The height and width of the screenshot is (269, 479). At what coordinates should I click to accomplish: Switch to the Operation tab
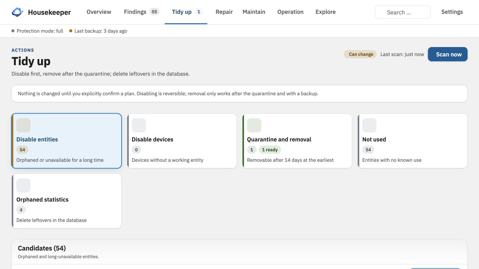coord(290,12)
